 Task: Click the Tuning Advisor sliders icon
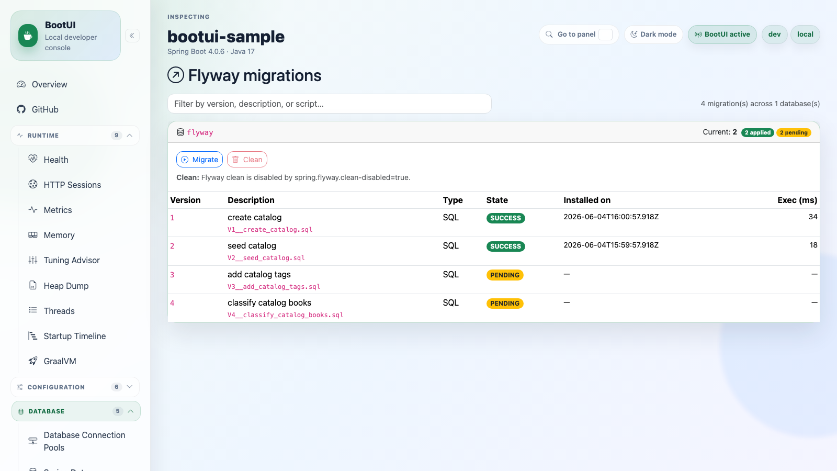[33, 260]
